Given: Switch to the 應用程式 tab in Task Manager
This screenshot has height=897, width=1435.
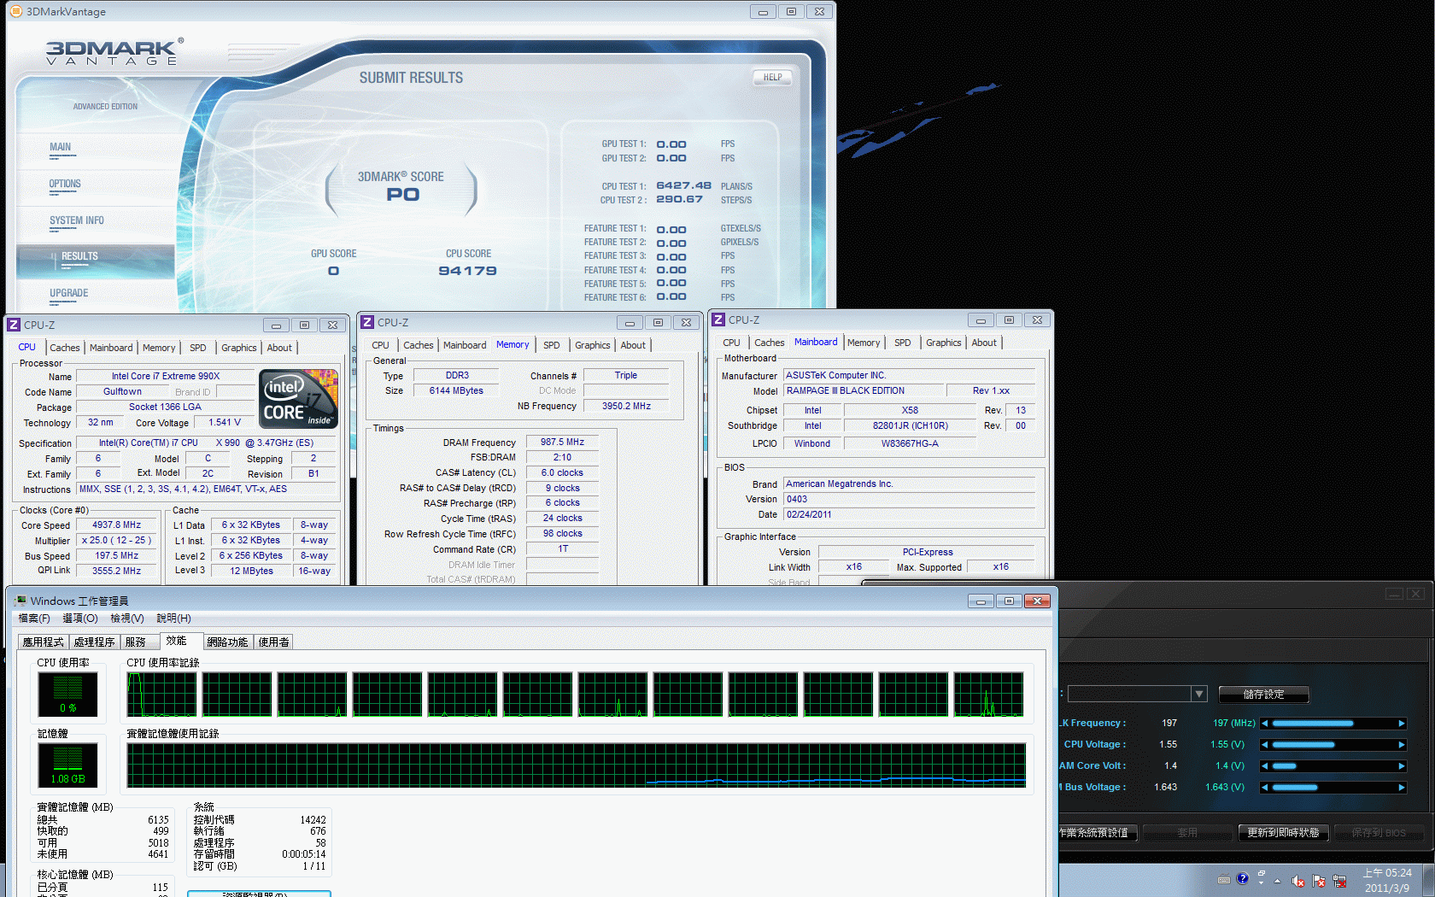Looking at the screenshot, I should tap(44, 642).
